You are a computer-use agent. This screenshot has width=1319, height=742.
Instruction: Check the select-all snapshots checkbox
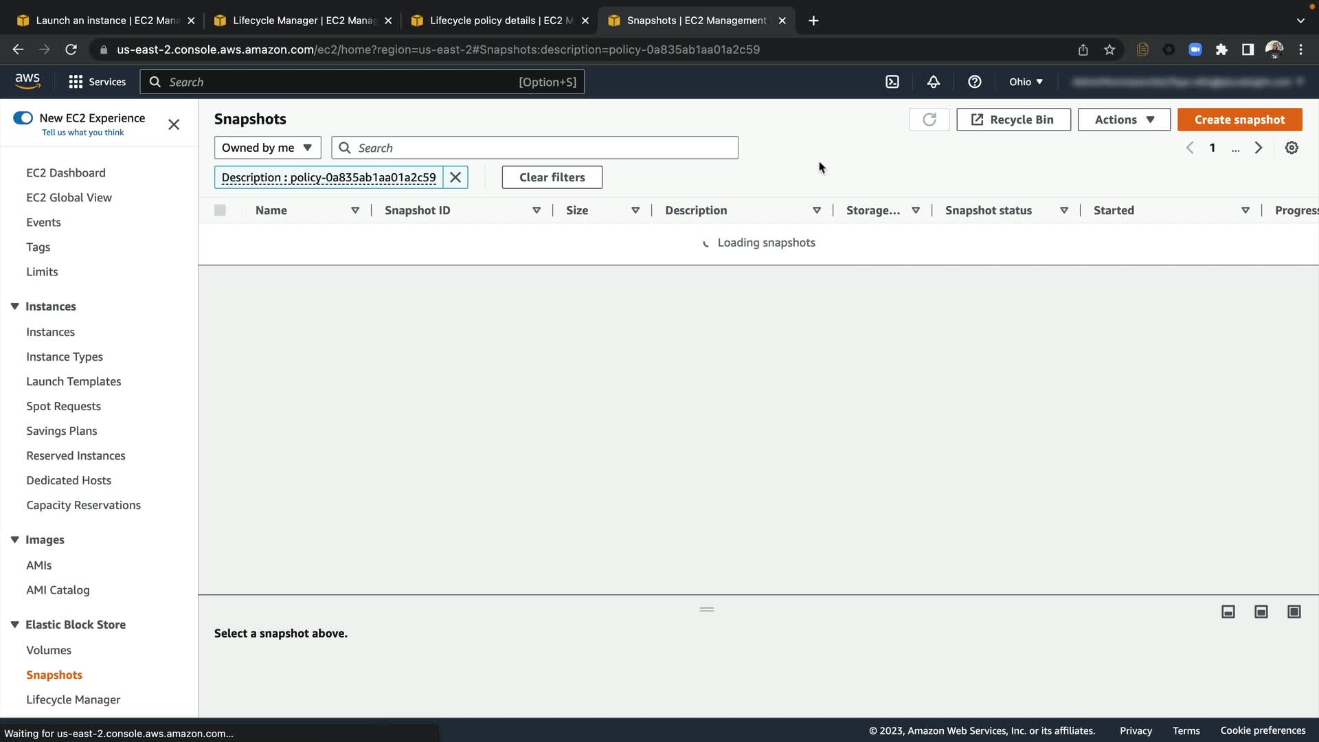point(220,210)
